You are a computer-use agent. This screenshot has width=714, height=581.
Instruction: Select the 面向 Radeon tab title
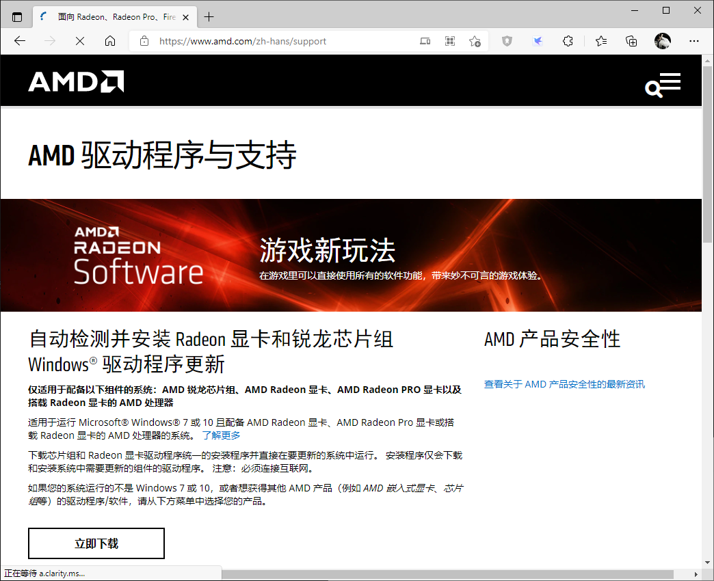(x=117, y=17)
